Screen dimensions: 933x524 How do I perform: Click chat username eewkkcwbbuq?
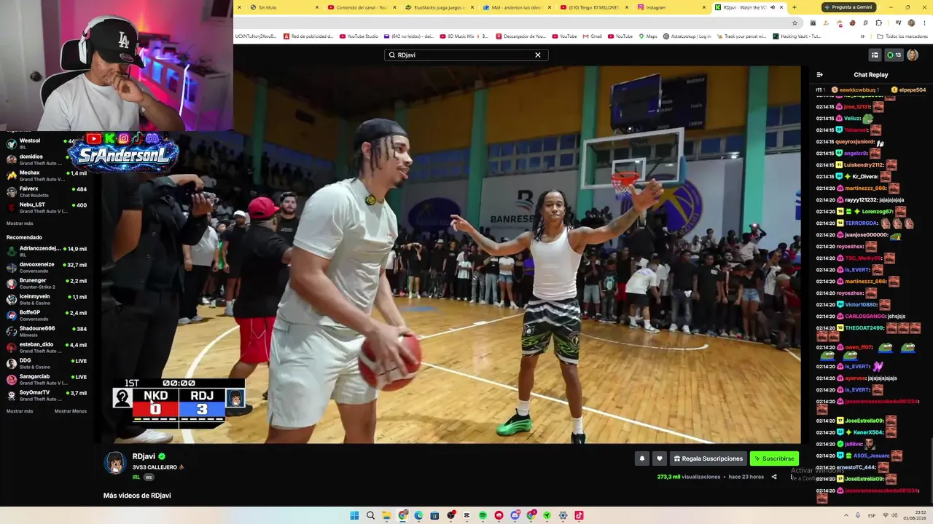point(858,90)
